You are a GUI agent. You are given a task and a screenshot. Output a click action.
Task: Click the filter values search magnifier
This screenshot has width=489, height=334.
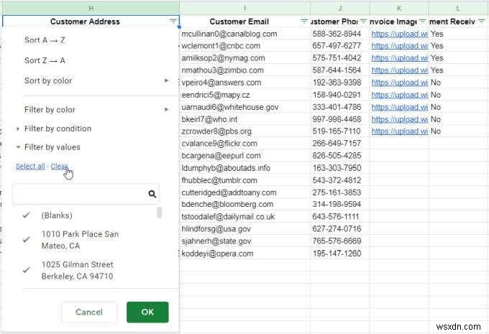click(152, 194)
